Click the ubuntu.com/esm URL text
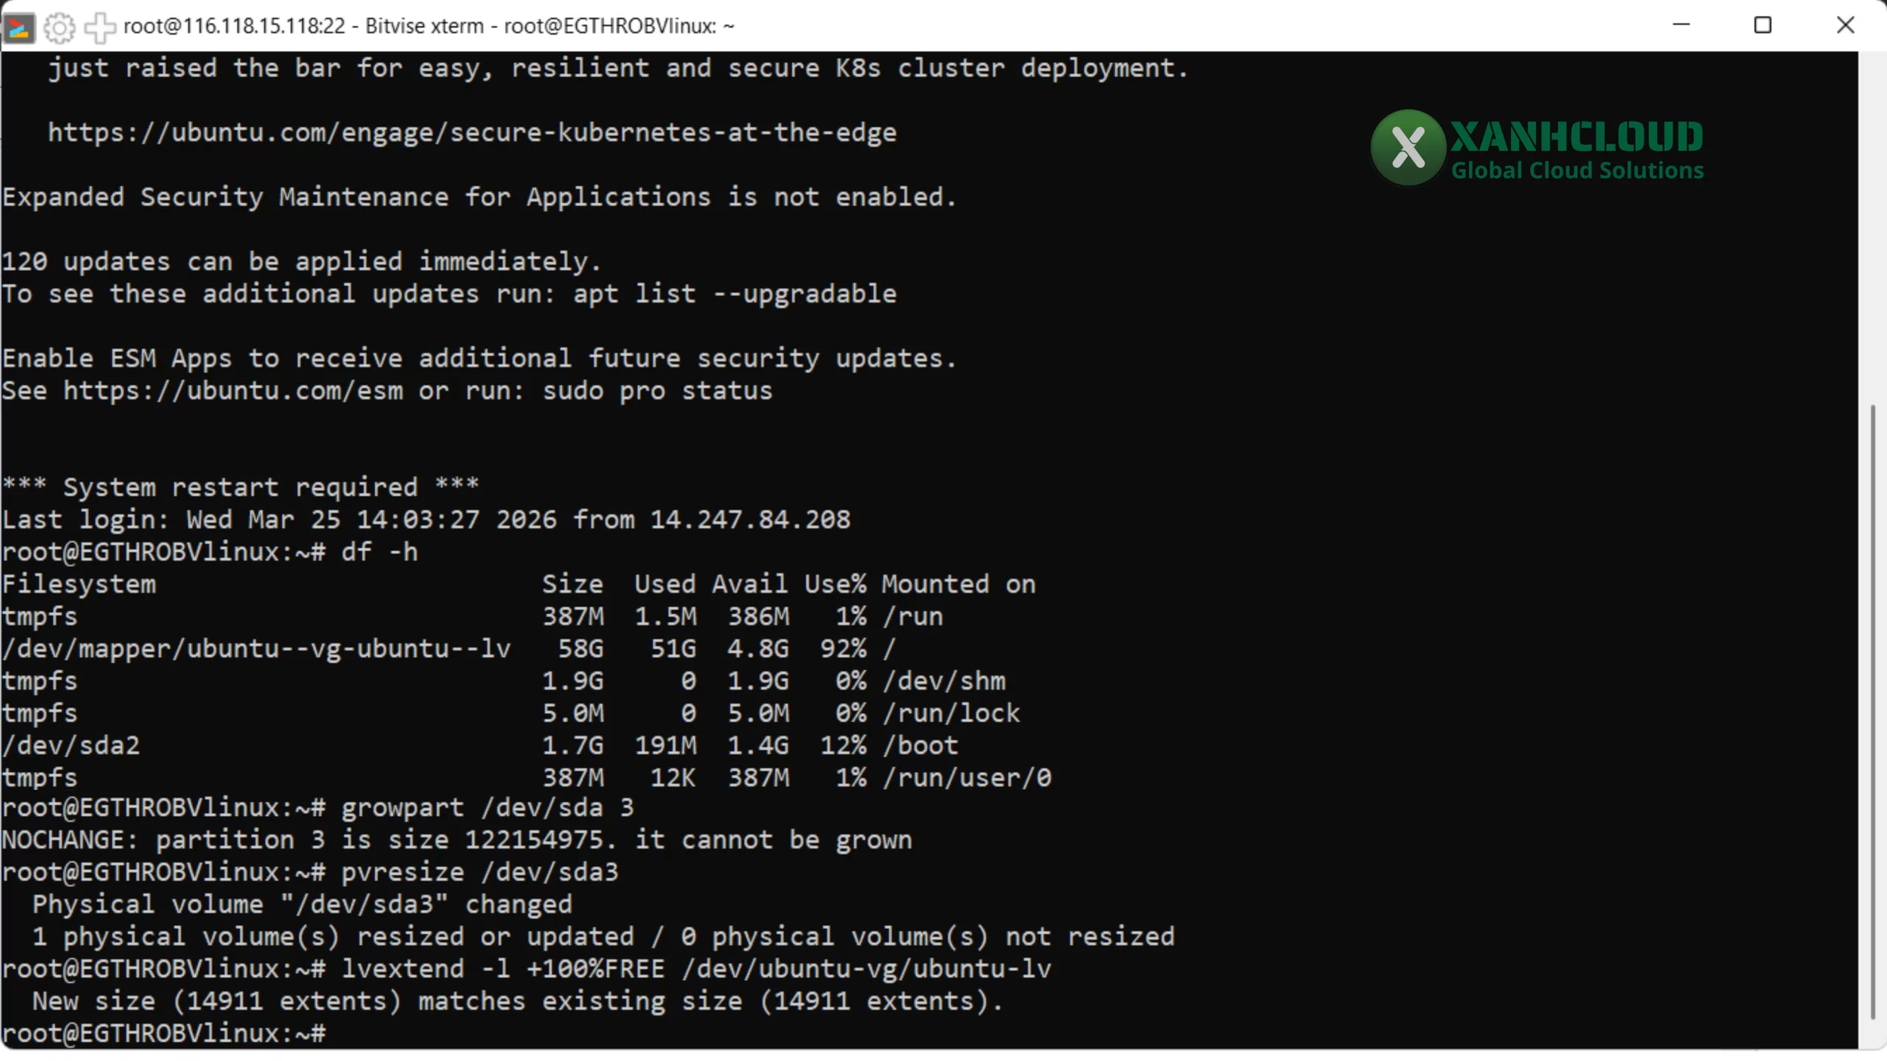This screenshot has height=1061, width=1887. click(x=233, y=391)
